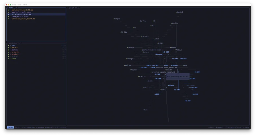This screenshot has height=136, width=256.
Task: Click the Churn node in graph
Action: (171, 85)
